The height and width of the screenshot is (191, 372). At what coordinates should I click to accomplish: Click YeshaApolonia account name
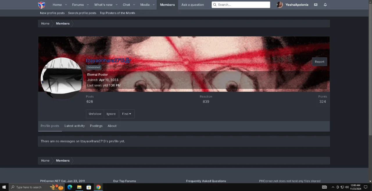click(x=297, y=5)
